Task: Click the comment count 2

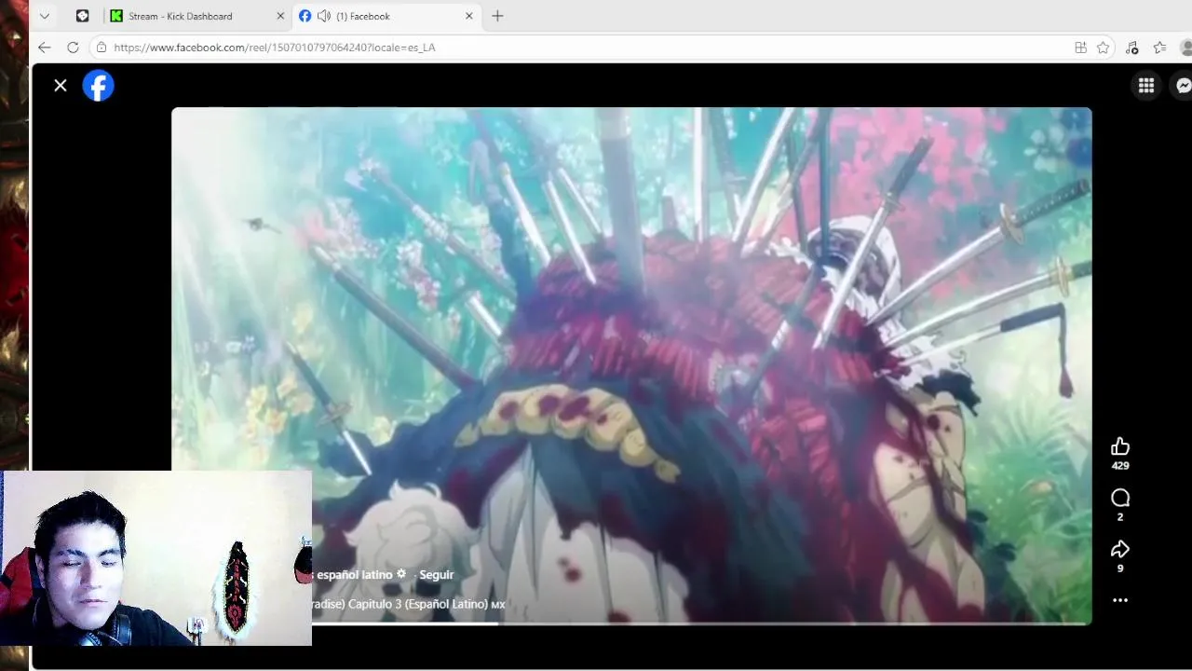Action: point(1120,517)
